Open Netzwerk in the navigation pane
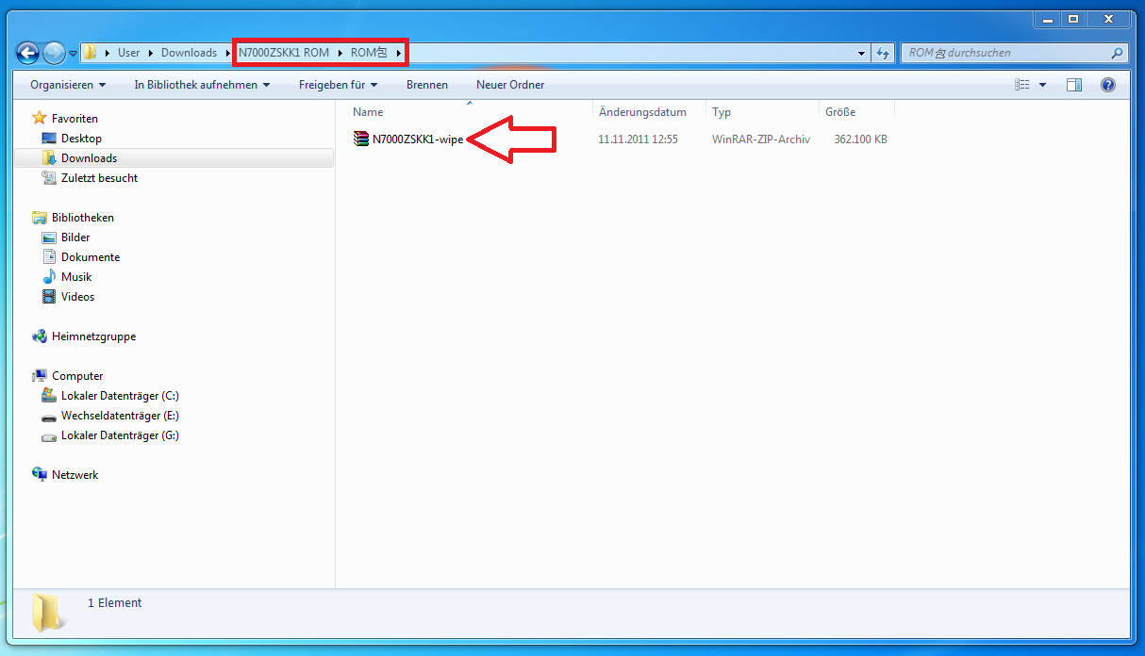 click(75, 475)
